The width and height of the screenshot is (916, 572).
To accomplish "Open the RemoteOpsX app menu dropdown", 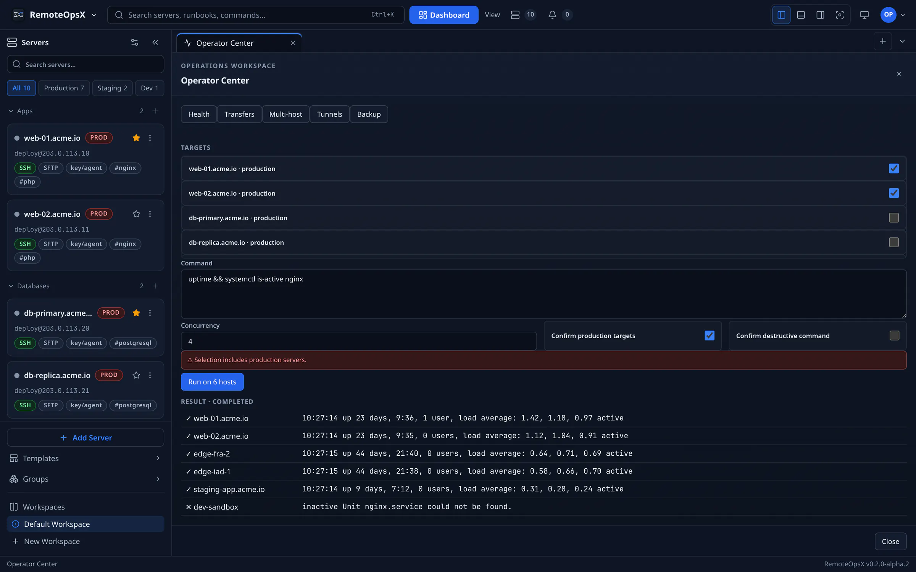I will tap(94, 15).
